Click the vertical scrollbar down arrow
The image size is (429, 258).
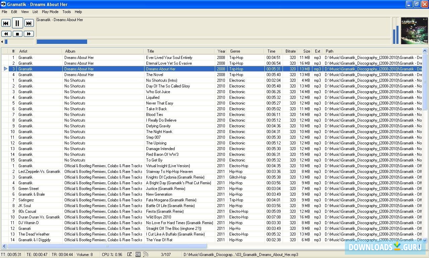point(425,240)
